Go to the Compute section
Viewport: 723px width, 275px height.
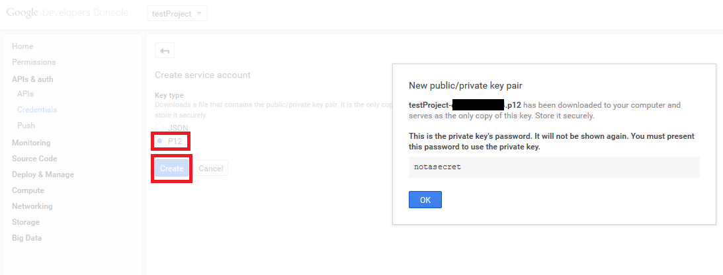(28, 190)
